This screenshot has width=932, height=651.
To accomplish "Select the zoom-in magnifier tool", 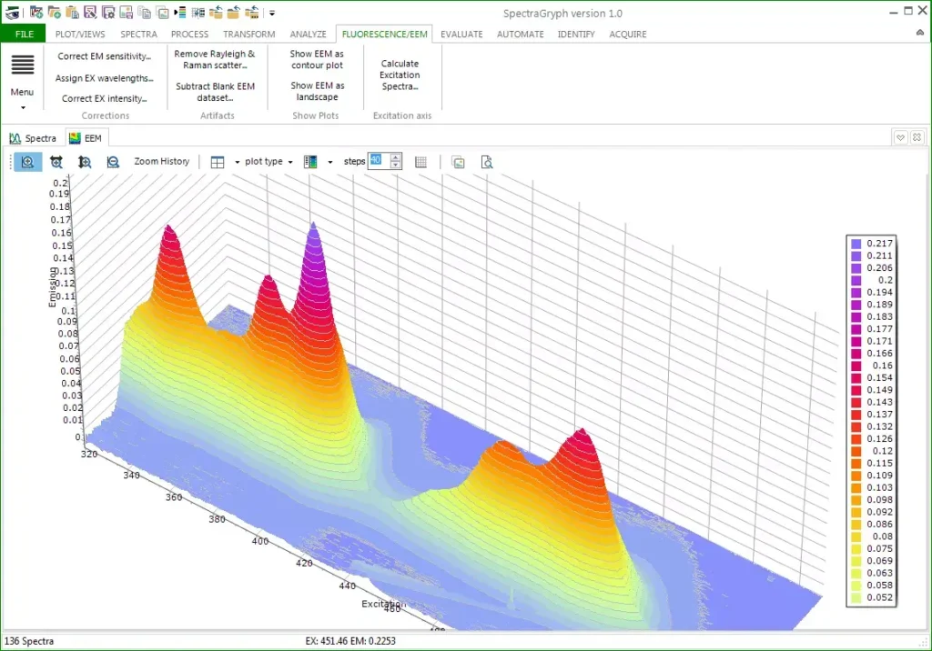I will pos(27,162).
